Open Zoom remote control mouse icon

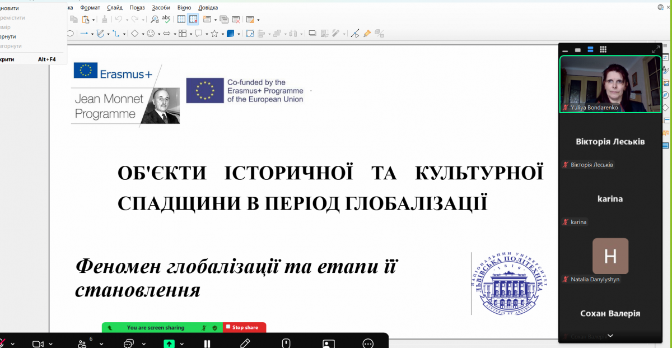tap(286, 344)
